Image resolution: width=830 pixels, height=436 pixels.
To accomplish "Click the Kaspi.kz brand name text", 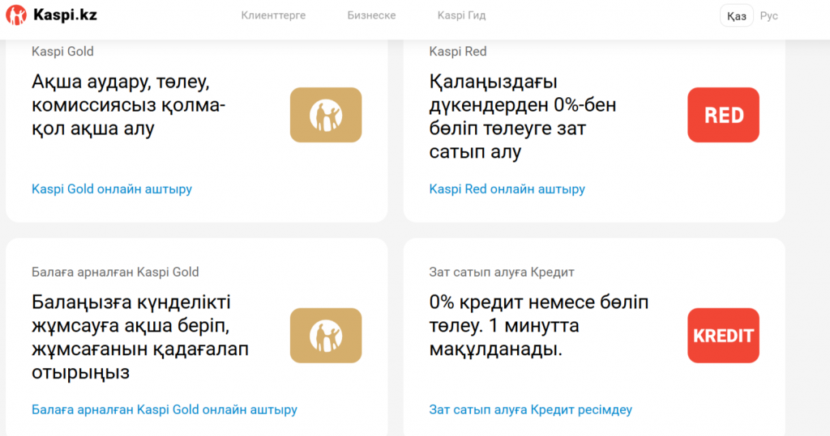I will pos(65,15).
